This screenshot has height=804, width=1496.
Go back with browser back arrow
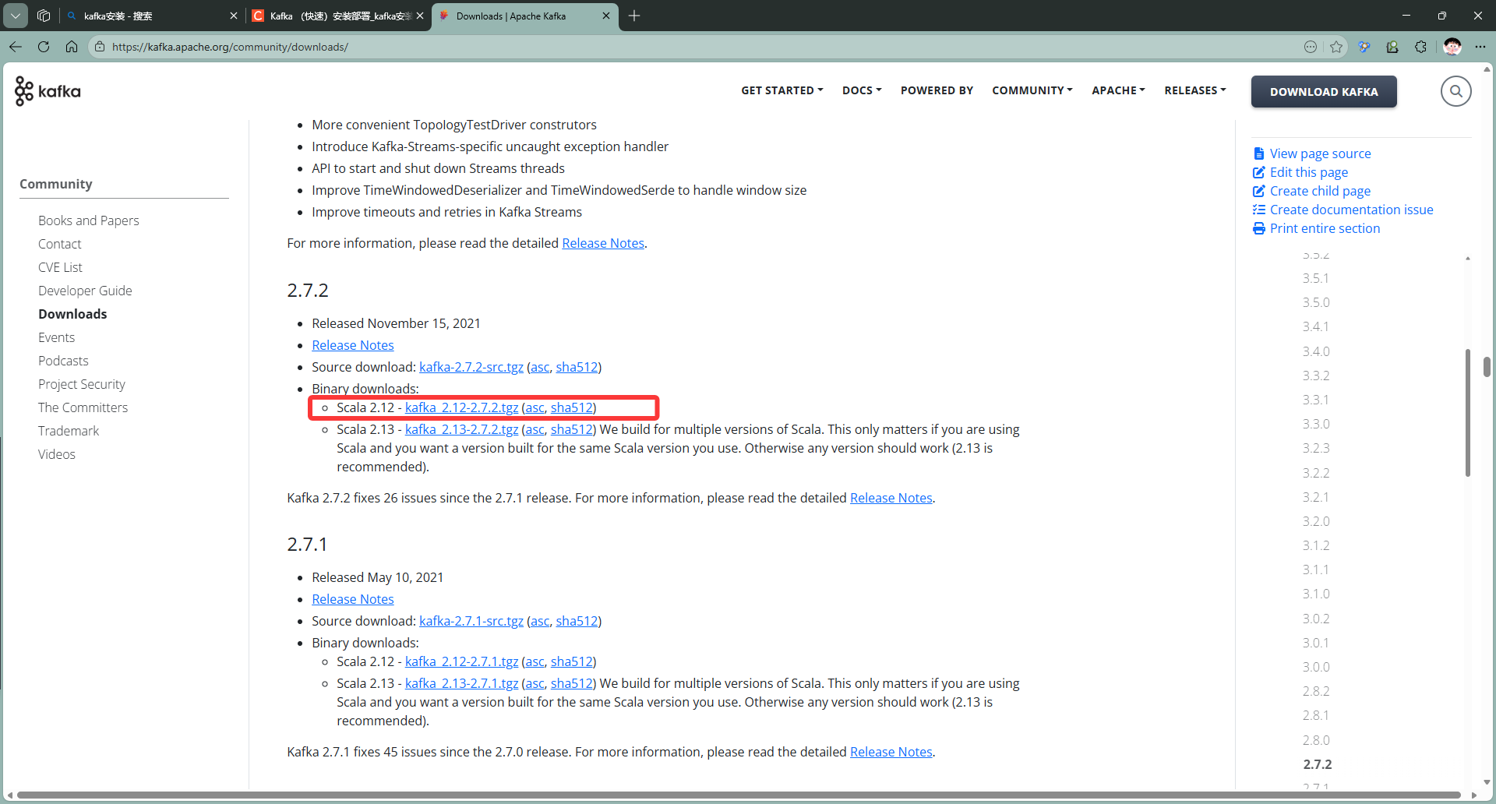point(16,47)
